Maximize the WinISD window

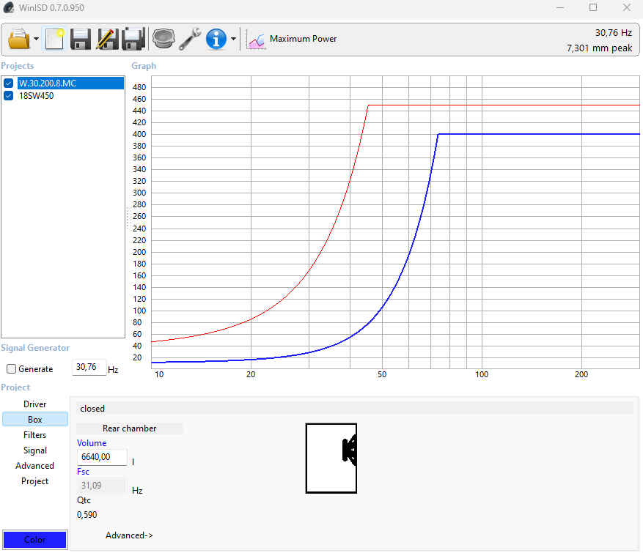pos(593,8)
